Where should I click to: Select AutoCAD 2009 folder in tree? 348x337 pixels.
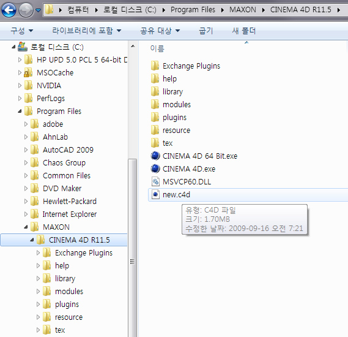(68, 150)
